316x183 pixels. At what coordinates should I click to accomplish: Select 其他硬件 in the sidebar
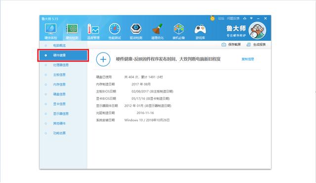tap(63, 123)
